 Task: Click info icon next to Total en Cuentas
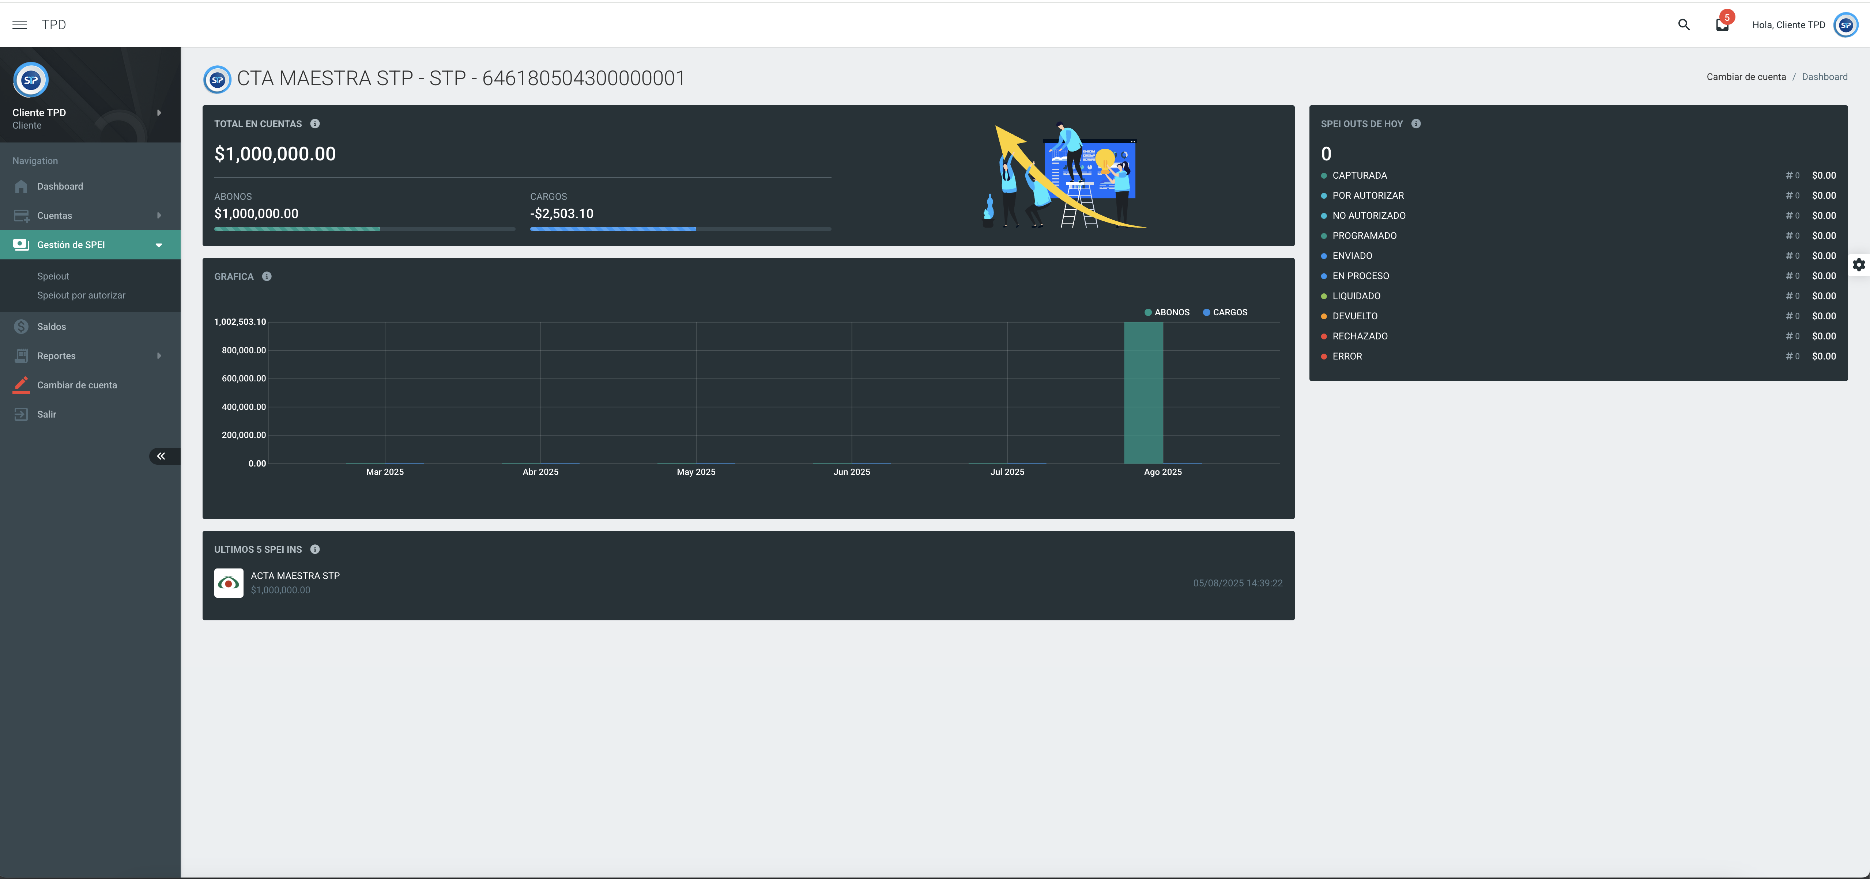315,124
